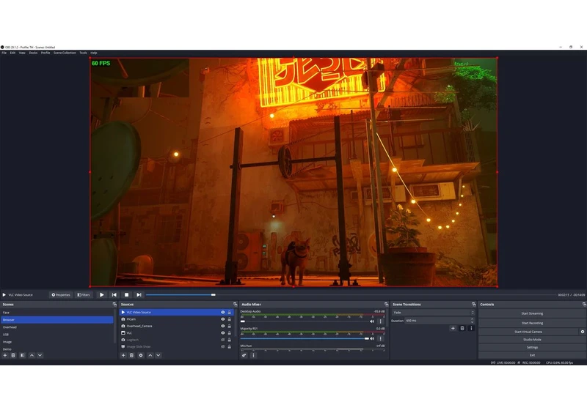Open scene filters icon in Scenes panel

coord(23,355)
